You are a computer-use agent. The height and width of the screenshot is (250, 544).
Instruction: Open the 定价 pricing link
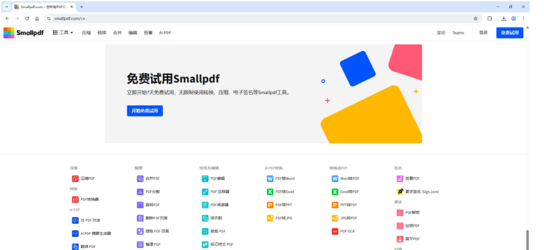(x=441, y=33)
